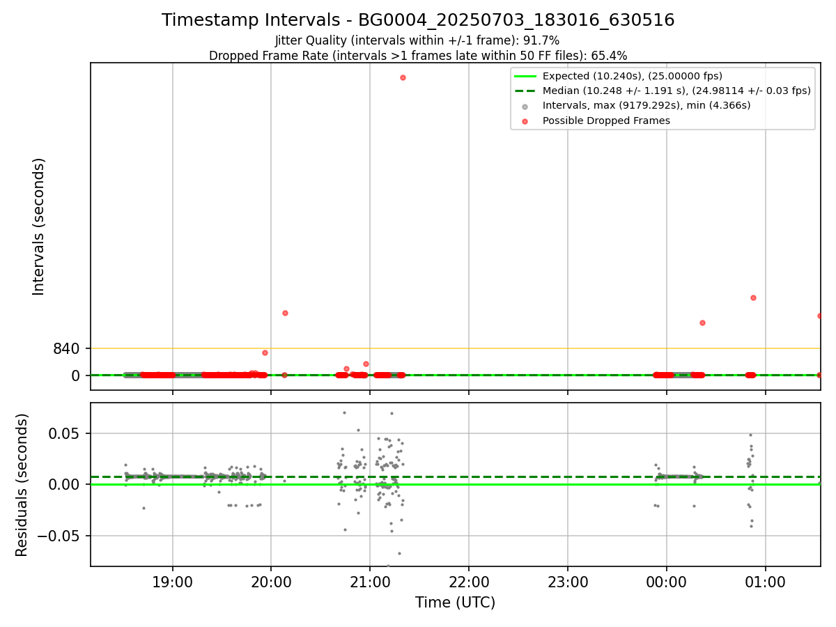836x627 pixels.
Task: Click the plot title beginning Timestamp Intervals - BG0004
Action: pyautogui.click(x=418, y=20)
